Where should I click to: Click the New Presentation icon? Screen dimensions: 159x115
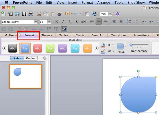pyautogui.click(x=3, y=14)
